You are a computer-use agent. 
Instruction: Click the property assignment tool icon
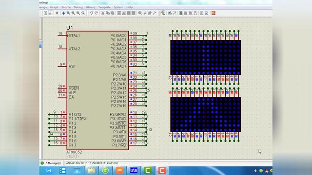pos(175,13)
